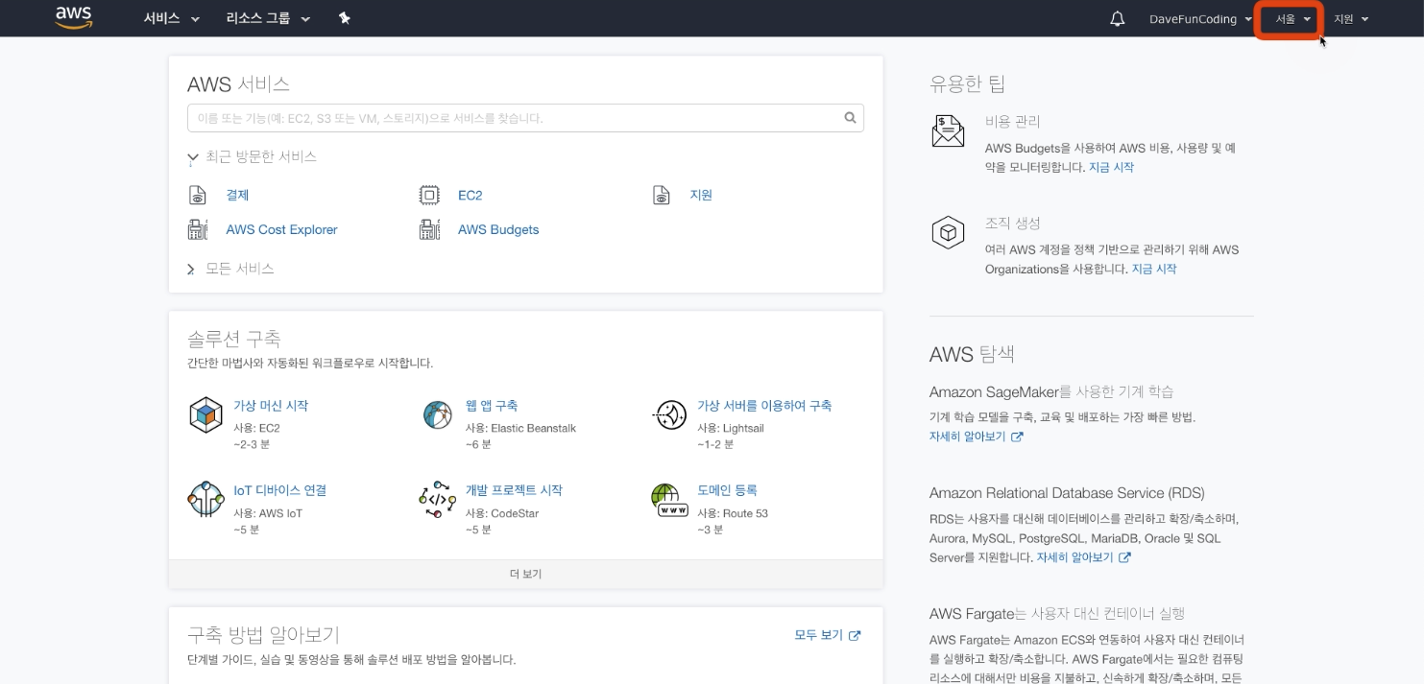Open the 서비스 menu dropdown

(172, 18)
